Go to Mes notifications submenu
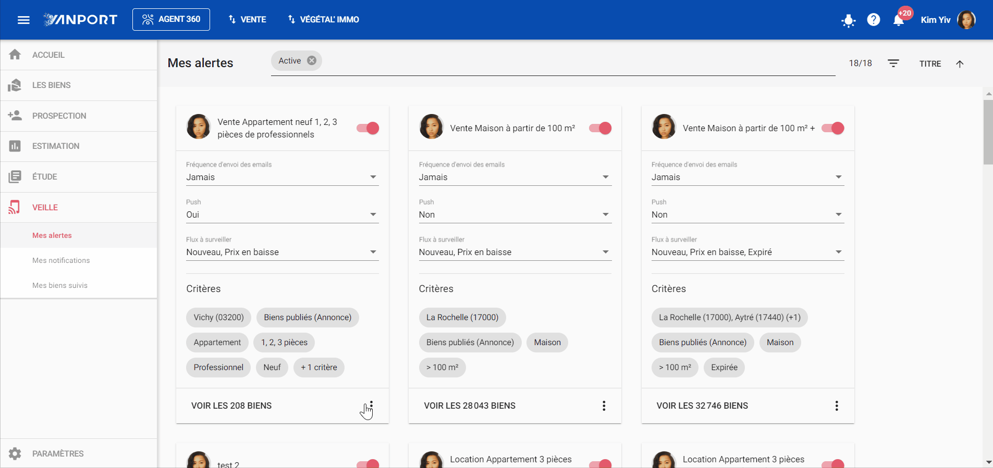 pyautogui.click(x=61, y=260)
